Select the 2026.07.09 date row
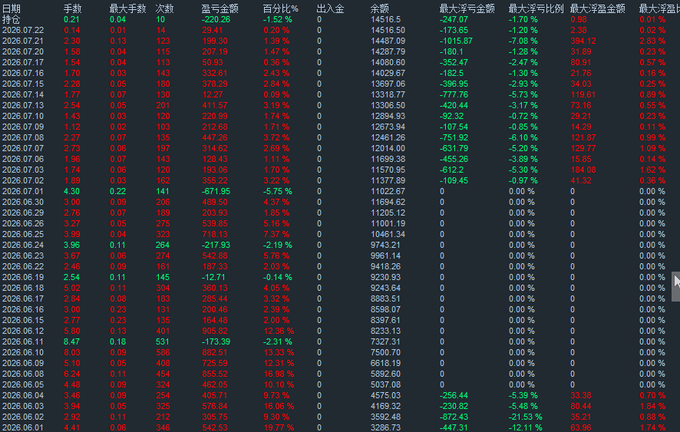The width and height of the screenshot is (680, 432). point(23,127)
